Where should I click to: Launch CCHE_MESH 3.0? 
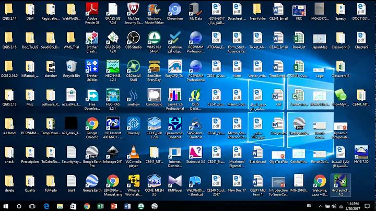point(154,185)
